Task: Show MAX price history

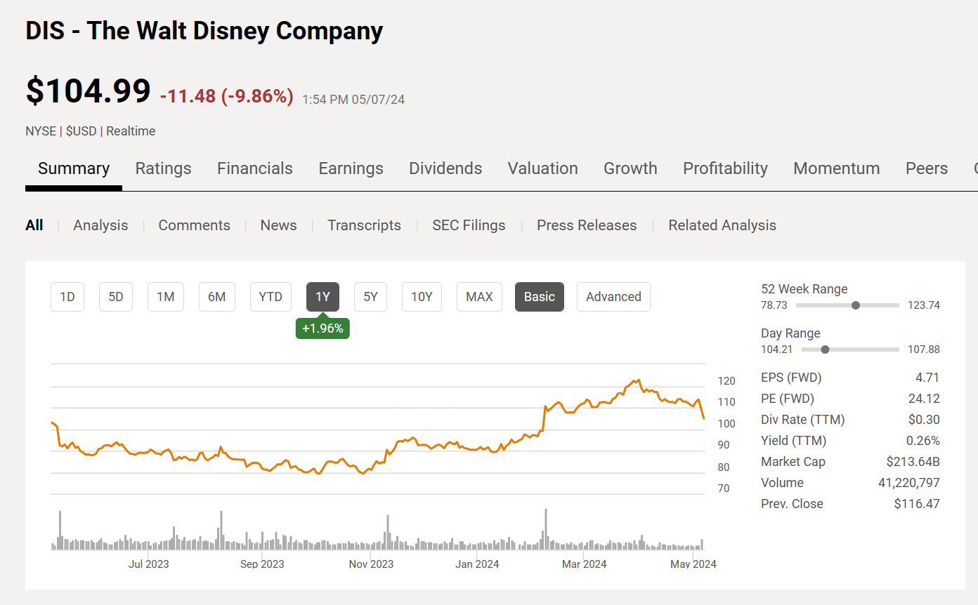Action: (x=479, y=297)
